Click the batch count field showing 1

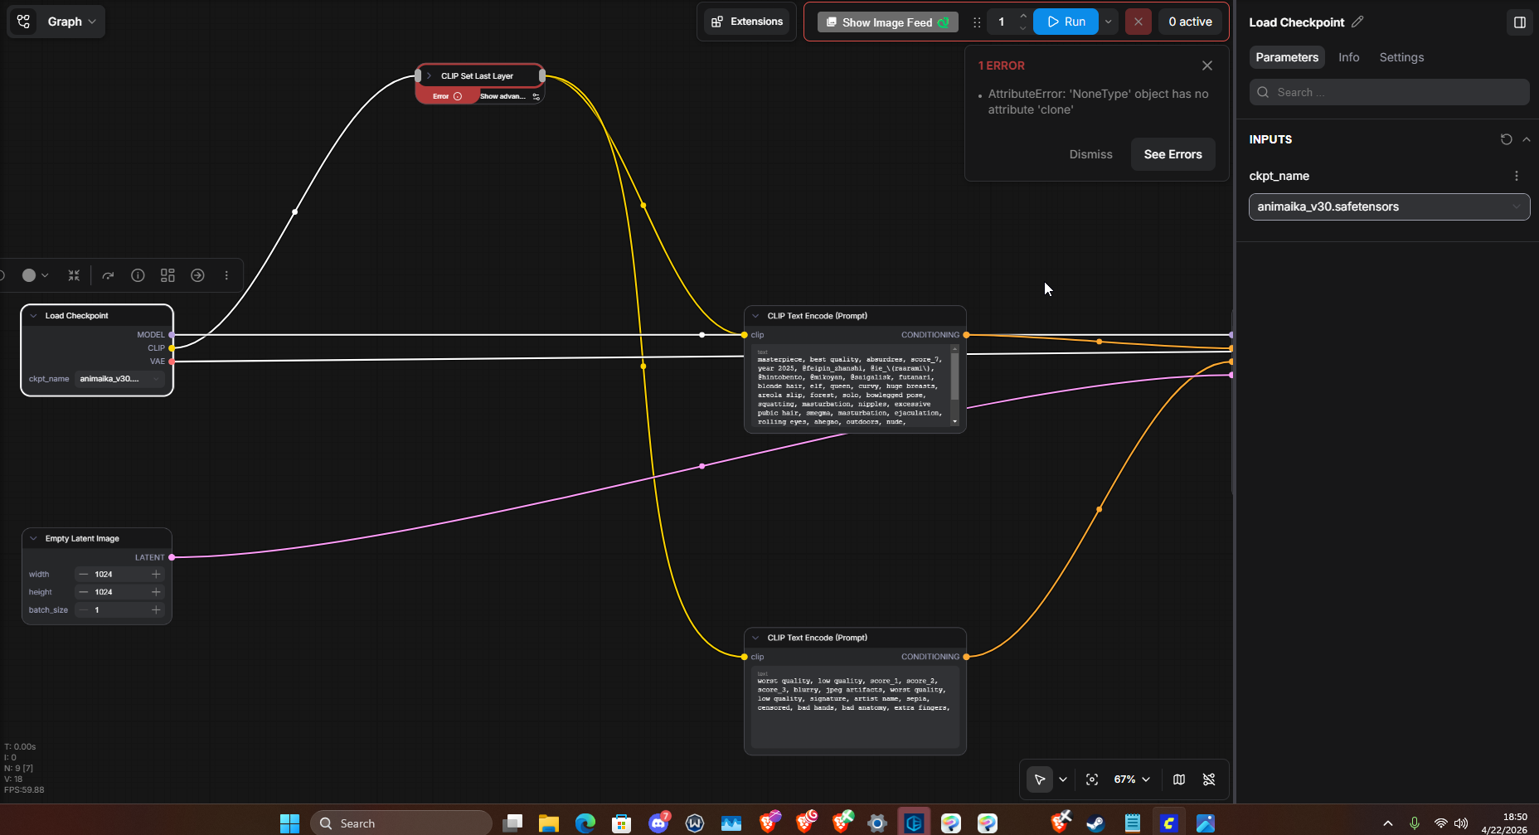1002,22
